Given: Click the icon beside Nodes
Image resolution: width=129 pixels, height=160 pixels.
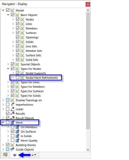Looking at the screenshot, I should [x=22, y=19].
